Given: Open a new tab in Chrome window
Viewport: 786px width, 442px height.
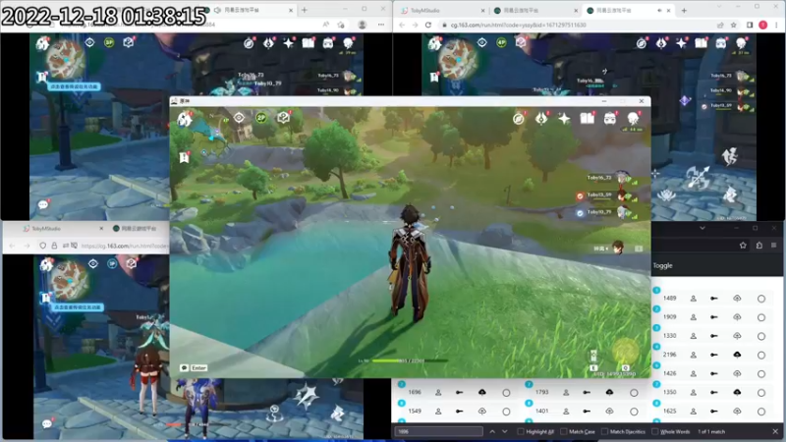Looking at the screenshot, I should point(684,10).
